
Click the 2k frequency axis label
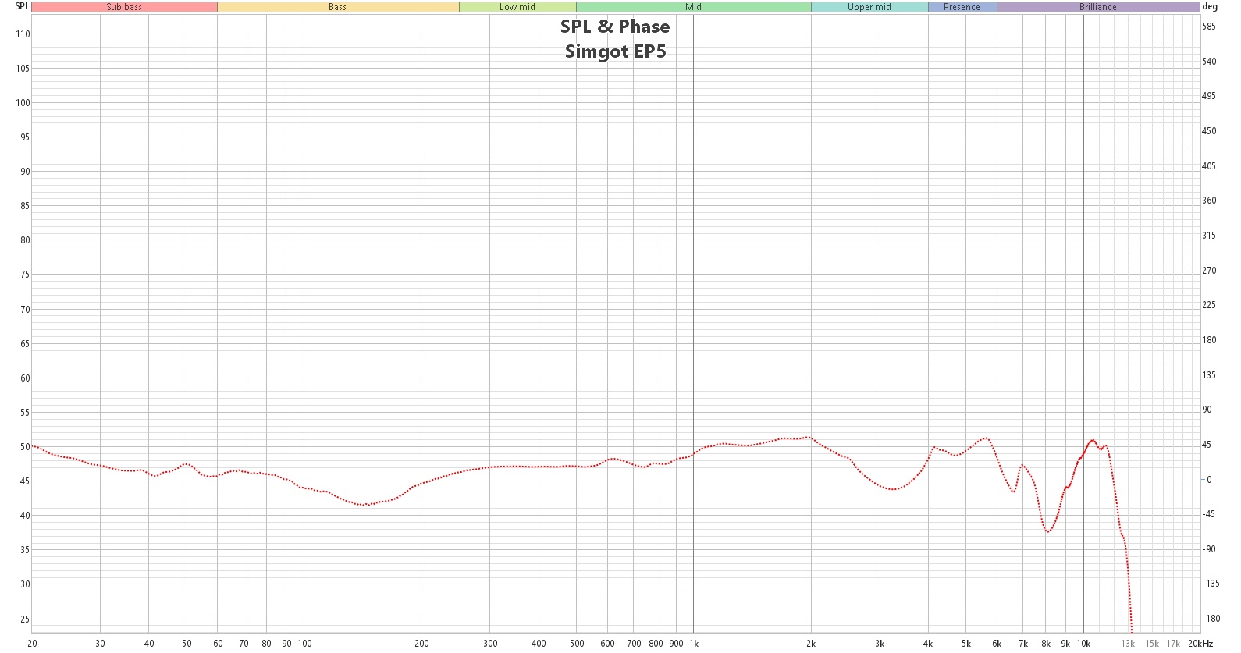pyautogui.click(x=811, y=644)
